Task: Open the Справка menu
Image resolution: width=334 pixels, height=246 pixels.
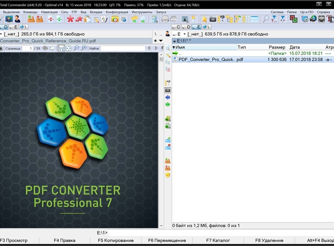Action: (x=323, y=12)
